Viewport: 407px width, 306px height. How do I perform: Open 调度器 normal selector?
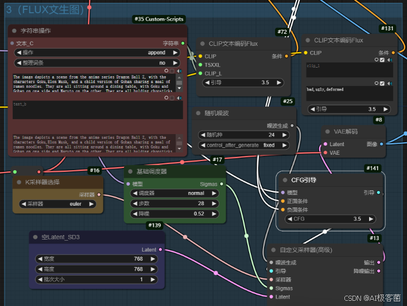pyautogui.click(x=175, y=193)
